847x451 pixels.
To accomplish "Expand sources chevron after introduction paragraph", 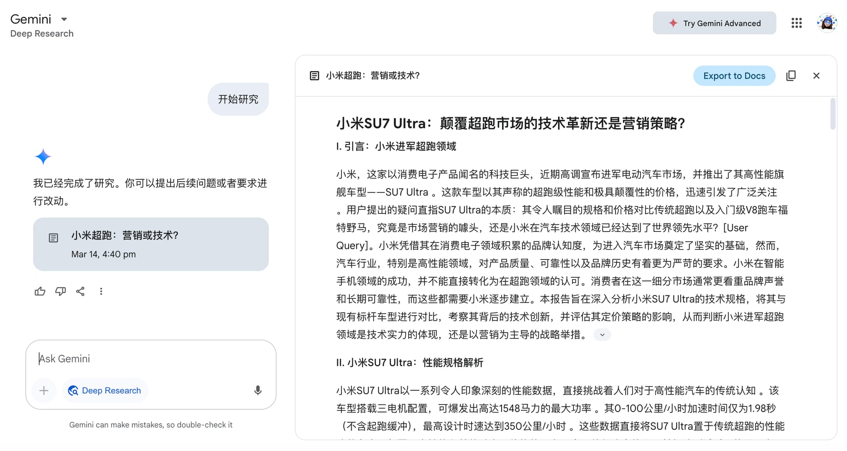I will [602, 335].
